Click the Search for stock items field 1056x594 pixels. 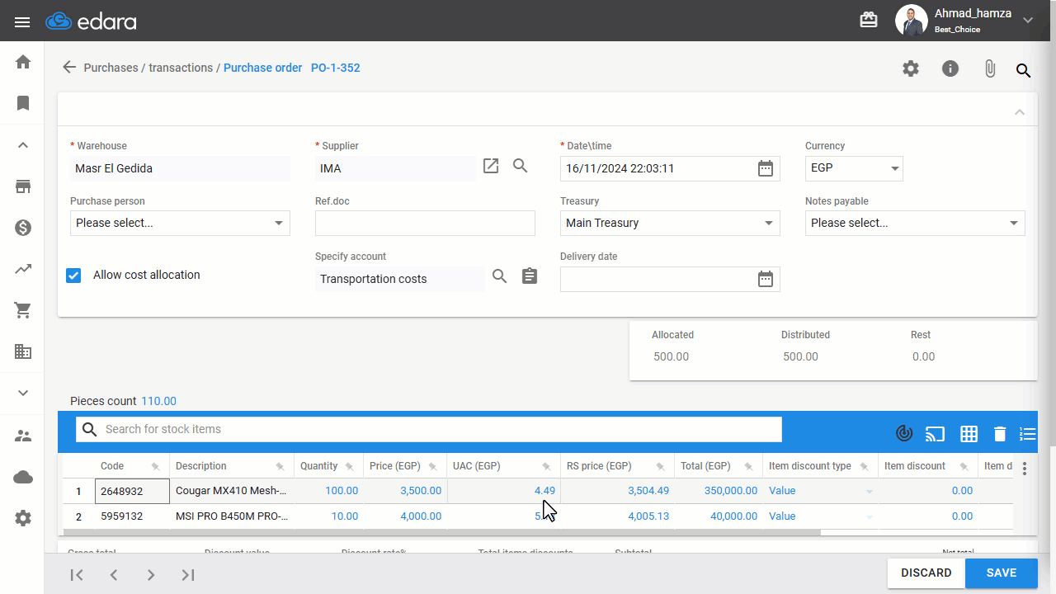click(429, 429)
